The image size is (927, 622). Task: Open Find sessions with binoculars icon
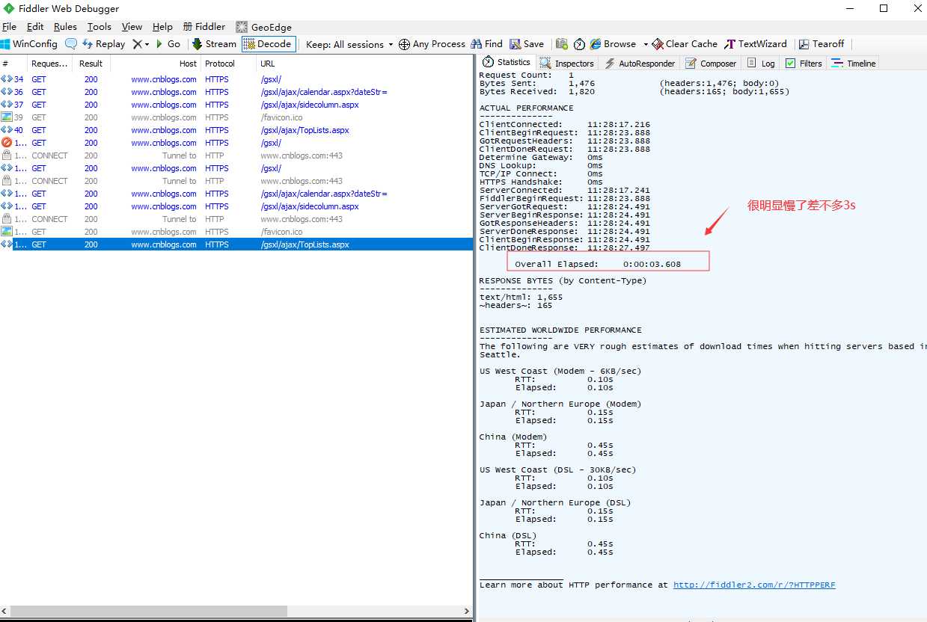(x=486, y=44)
